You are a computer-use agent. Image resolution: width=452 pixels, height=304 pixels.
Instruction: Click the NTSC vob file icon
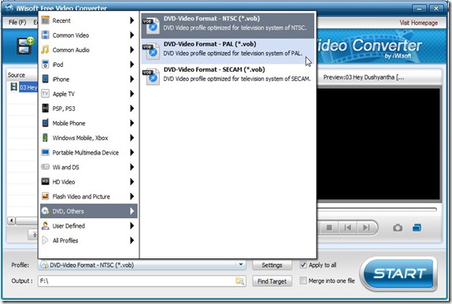coord(151,26)
